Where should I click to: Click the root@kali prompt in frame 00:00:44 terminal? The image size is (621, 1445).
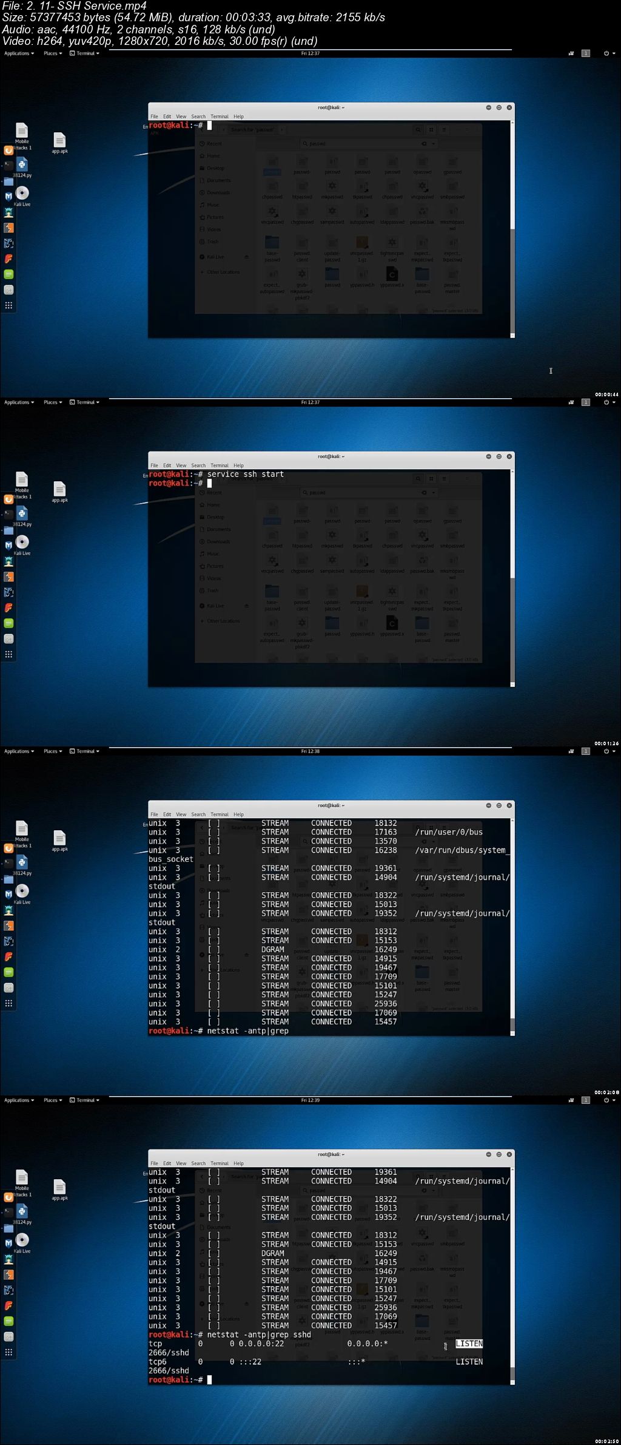[175, 126]
